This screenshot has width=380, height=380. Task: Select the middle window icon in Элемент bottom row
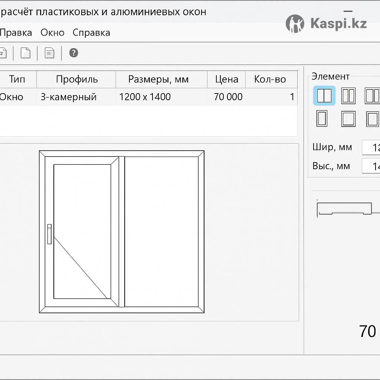pos(348,119)
